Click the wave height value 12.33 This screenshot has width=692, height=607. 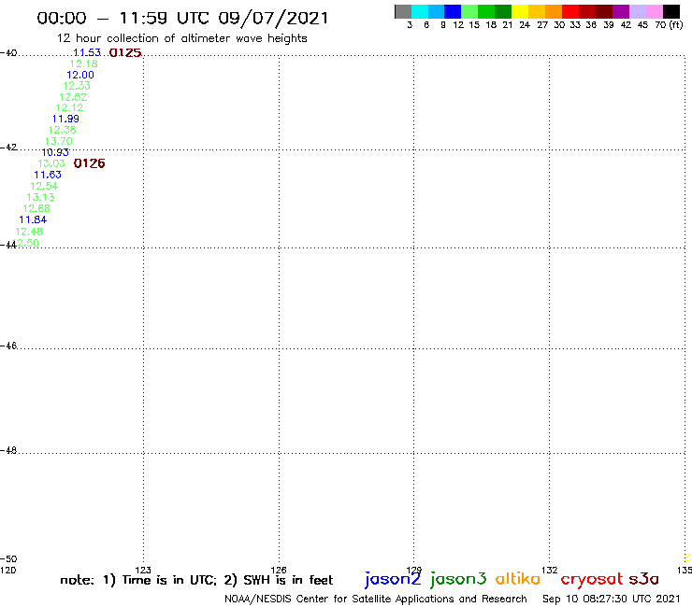point(77,86)
